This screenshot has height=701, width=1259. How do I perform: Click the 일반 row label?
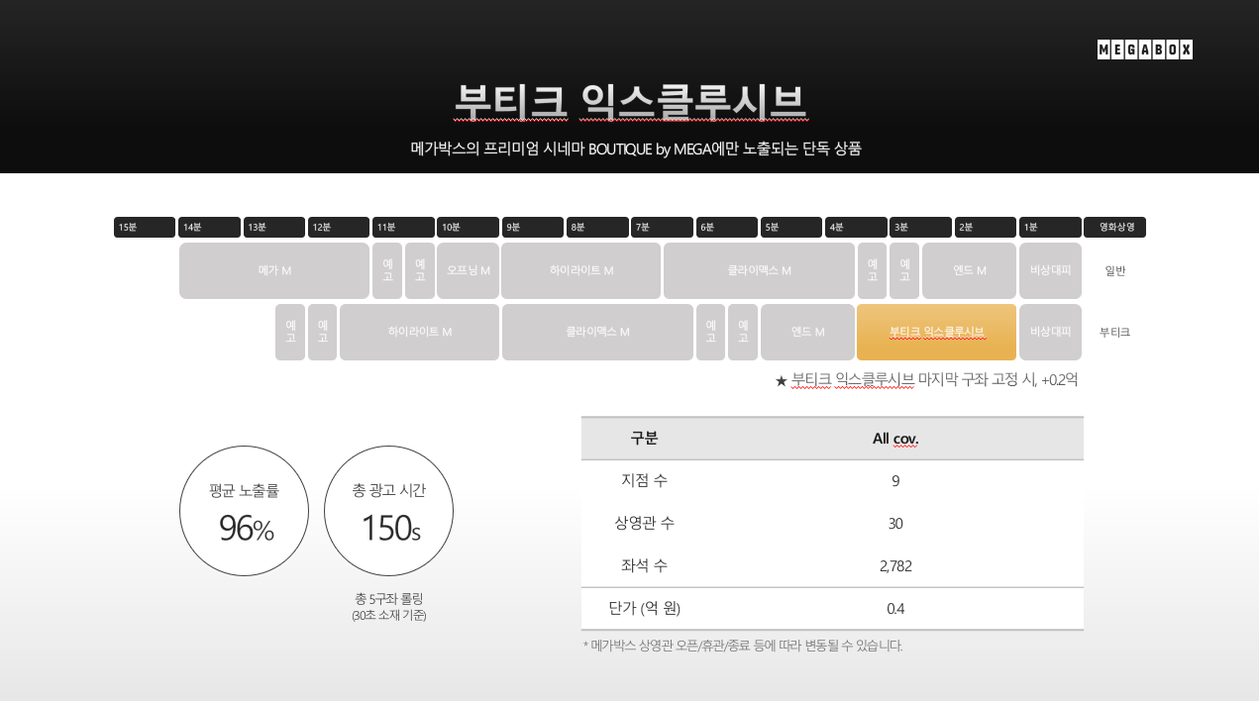coord(1115,270)
